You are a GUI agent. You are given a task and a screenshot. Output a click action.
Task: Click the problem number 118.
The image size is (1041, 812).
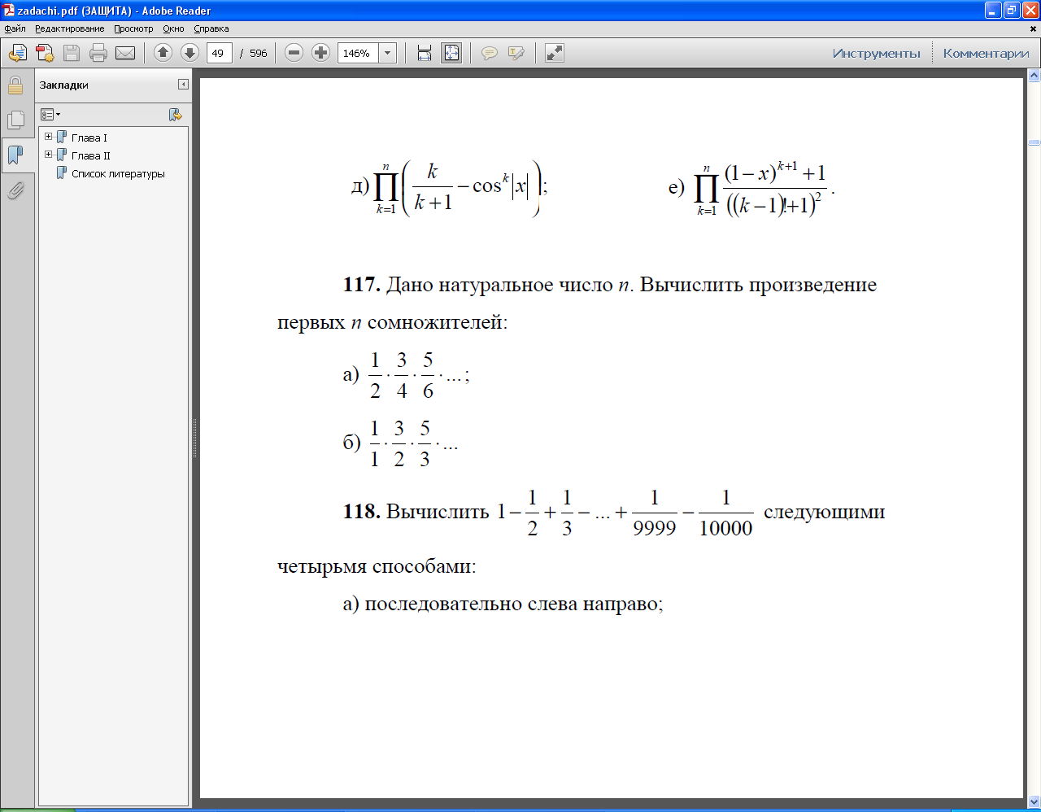(362, 511)
